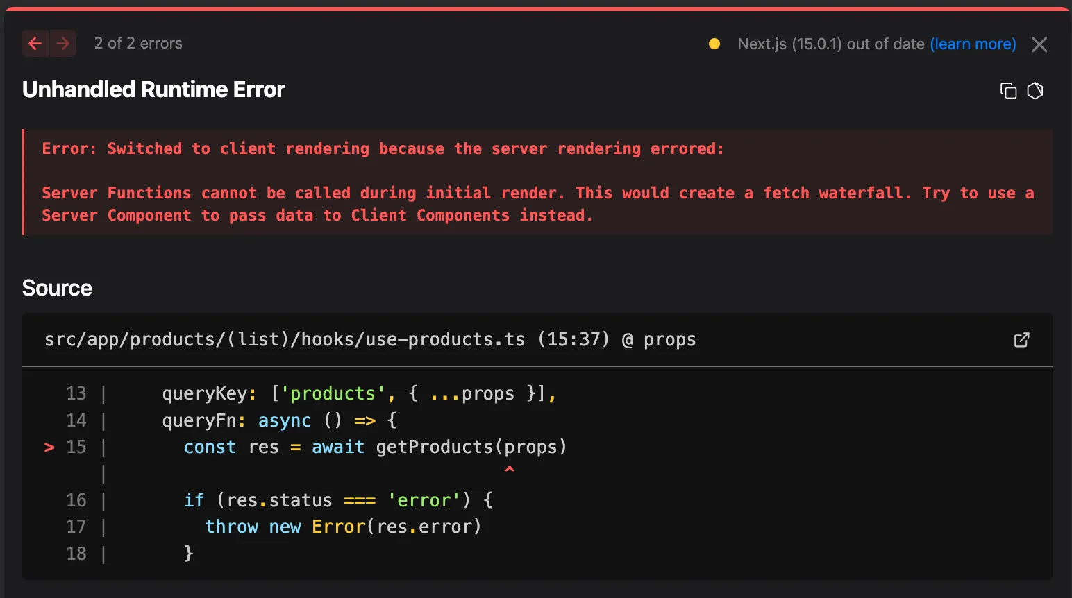Image resolution: width=1072 pixels, height=598 pixels.
Task: Click the 'Unhandled Runtime Error' heading
Action: (153, 89)
